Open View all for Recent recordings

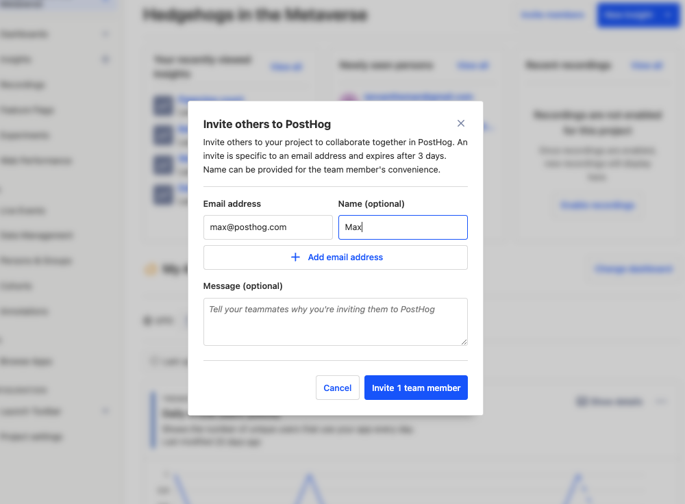coord(647,66)
